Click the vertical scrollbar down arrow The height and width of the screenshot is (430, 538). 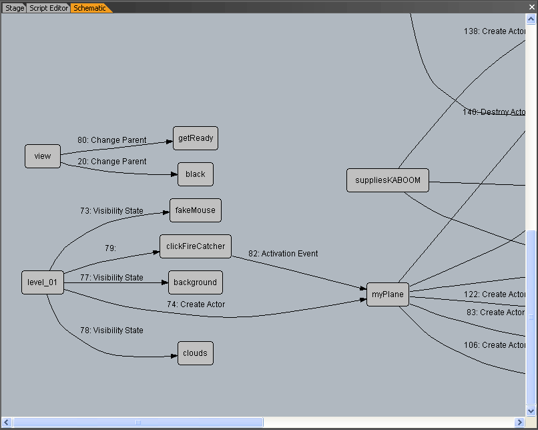tap(531, 411)
